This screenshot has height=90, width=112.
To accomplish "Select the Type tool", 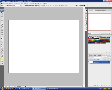I will coord(2,43).
